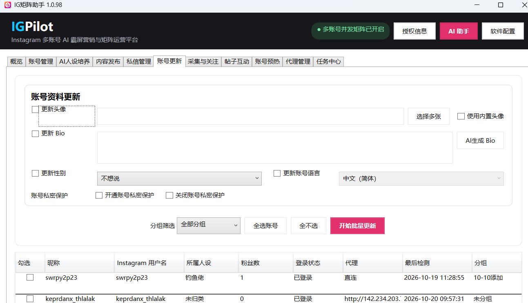Screen dimensions: 528x303
Task: Toggle the 更新账号语言 checkbox
Action: click(277, 173)
